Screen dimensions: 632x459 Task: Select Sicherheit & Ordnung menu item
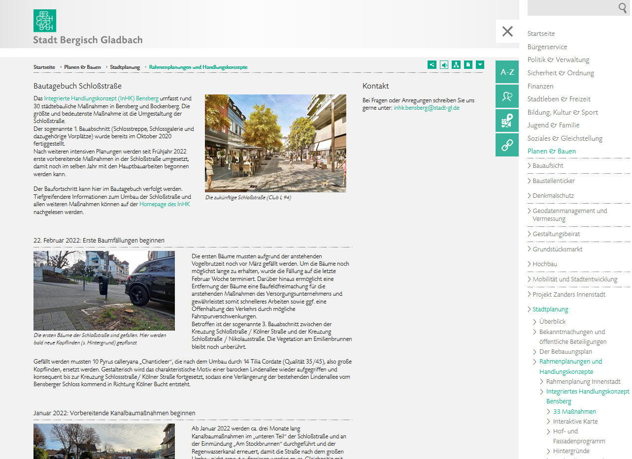click(561, 73)
